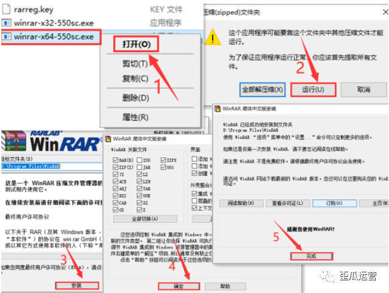Select the winrar-x32-550sc.exe application icon

click(x=6, y=23)
